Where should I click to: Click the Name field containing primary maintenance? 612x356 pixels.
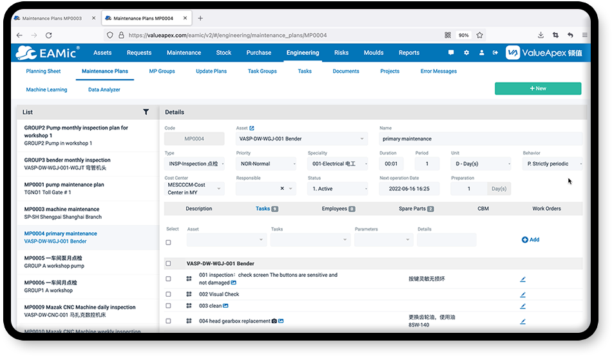(481, 138)
